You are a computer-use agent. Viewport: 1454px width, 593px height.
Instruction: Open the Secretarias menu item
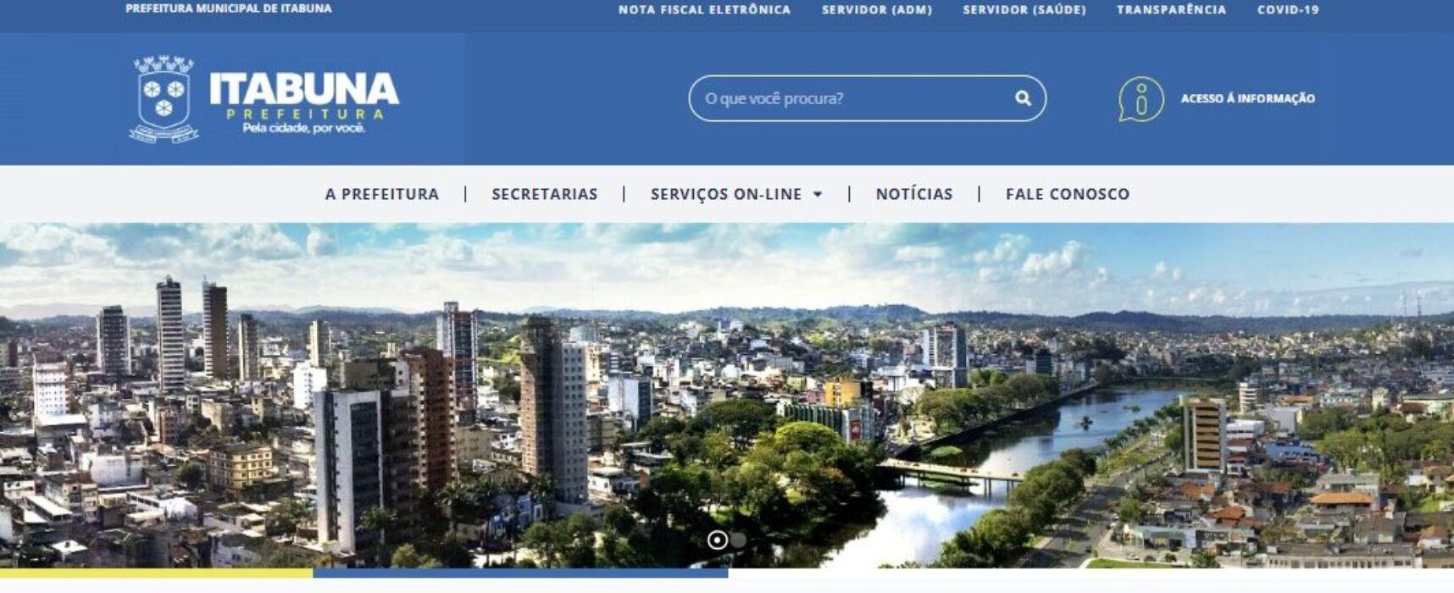[x=545, y=194]
